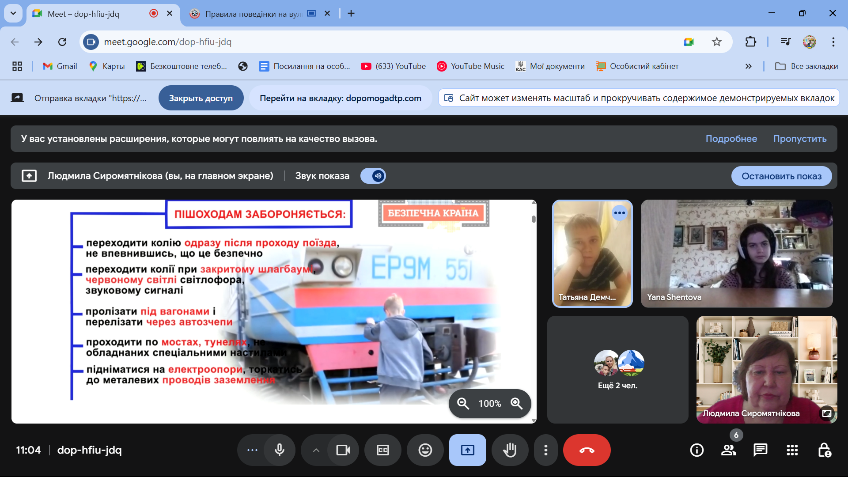Click the globe bookmark icon in the bookmarks bar
This screenshot has width=848, height=477.
tap(242, 66)
